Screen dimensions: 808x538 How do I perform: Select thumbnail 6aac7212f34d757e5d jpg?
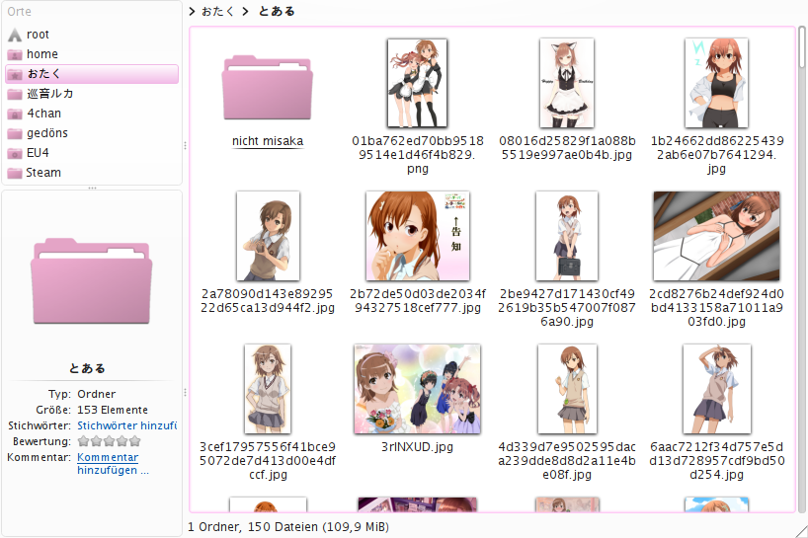tap(716, 389)
